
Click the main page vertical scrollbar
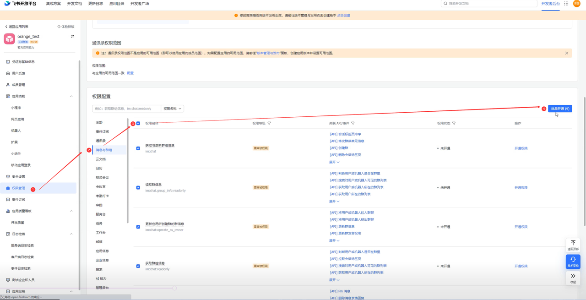coord(584,161)
